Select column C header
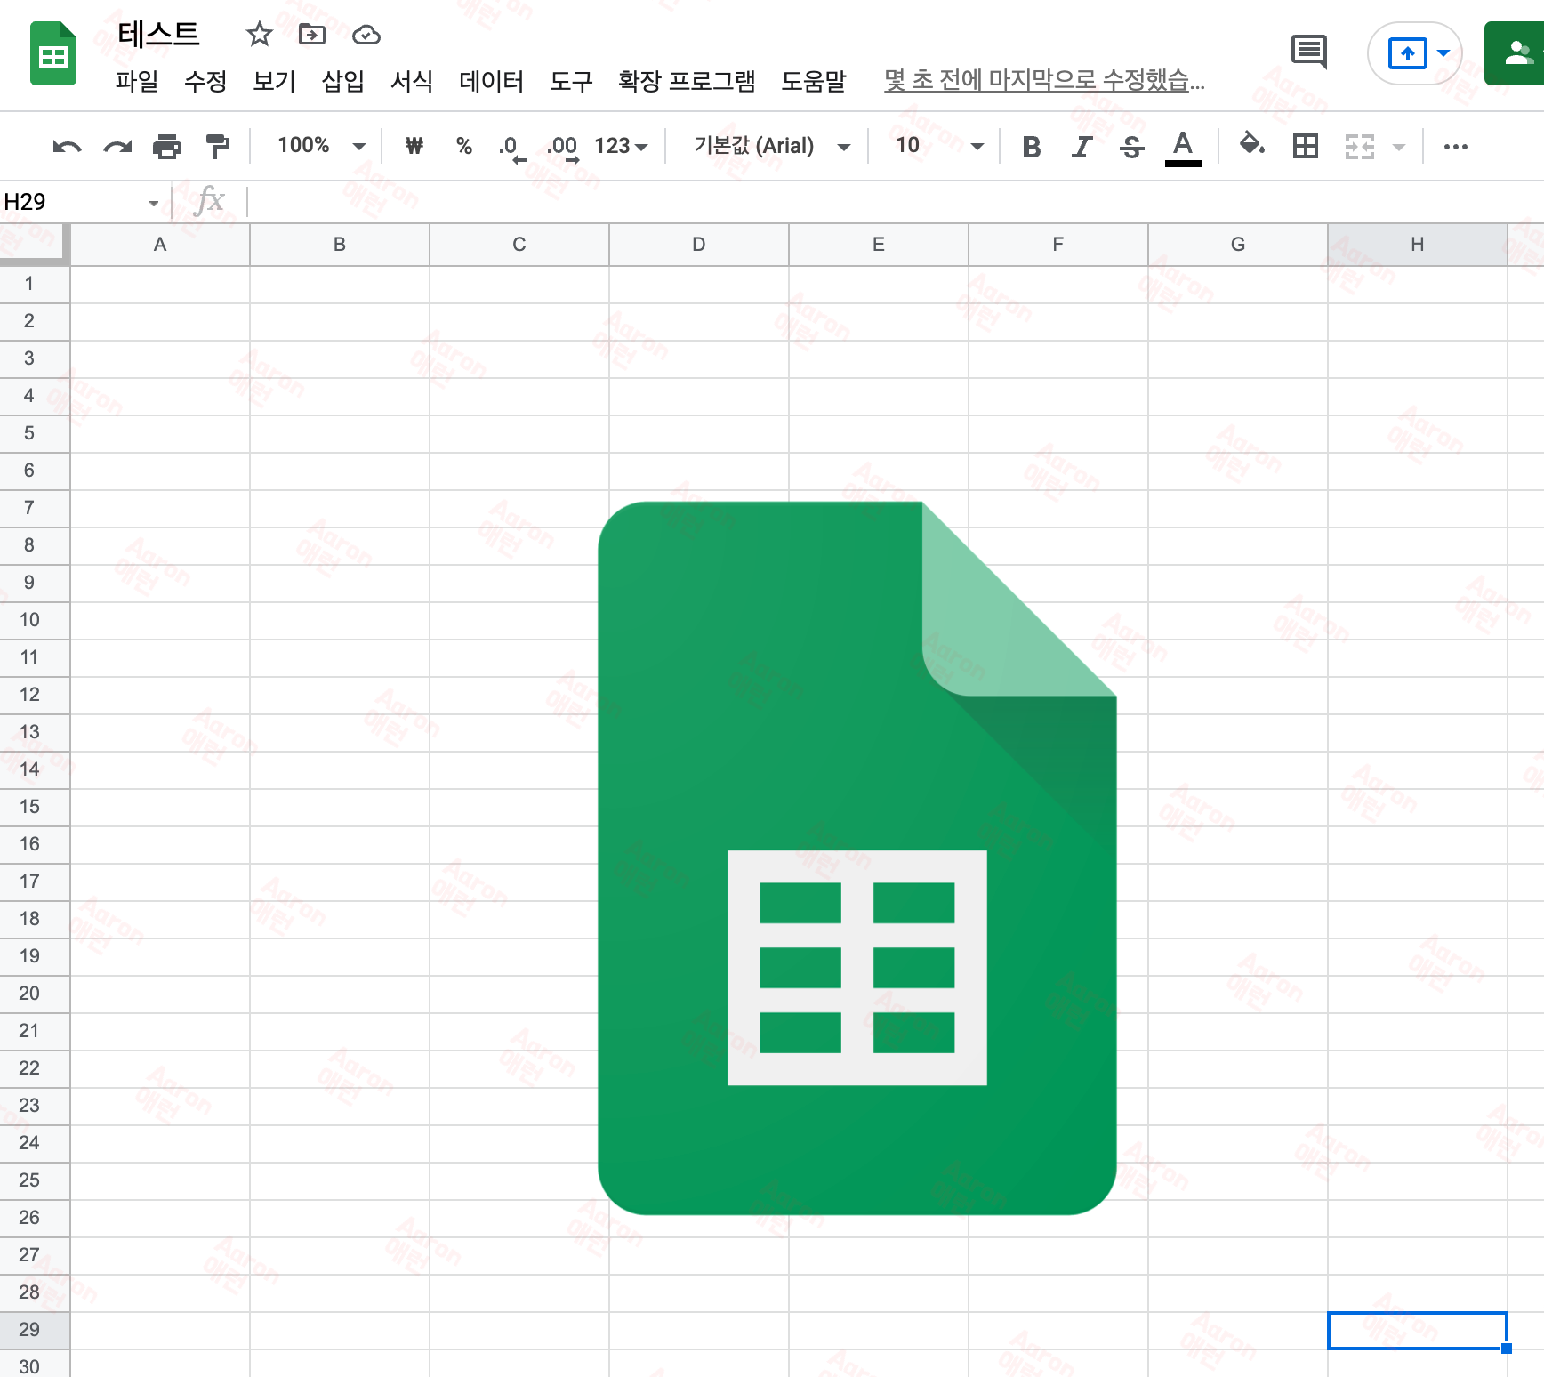The height and width of the screenshot is (1377, 1544). click(x=519, y=245)
